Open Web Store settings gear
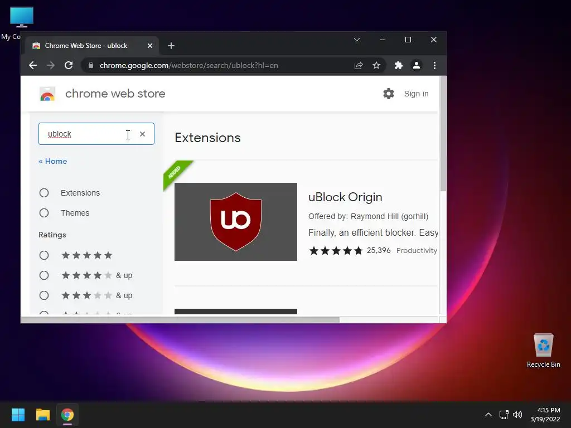The image size is (571, 428). coord(389,94)
